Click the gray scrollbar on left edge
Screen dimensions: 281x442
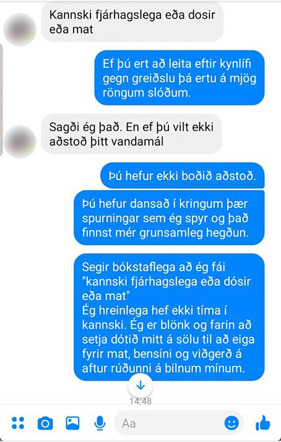tap(1, 99)
